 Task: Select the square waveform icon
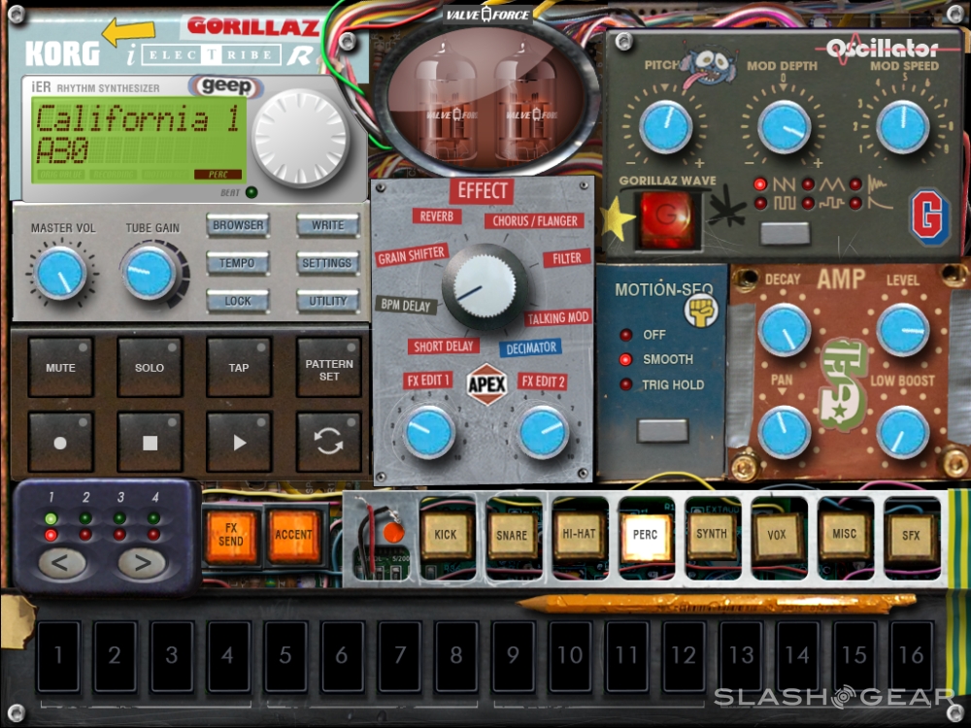784,203
